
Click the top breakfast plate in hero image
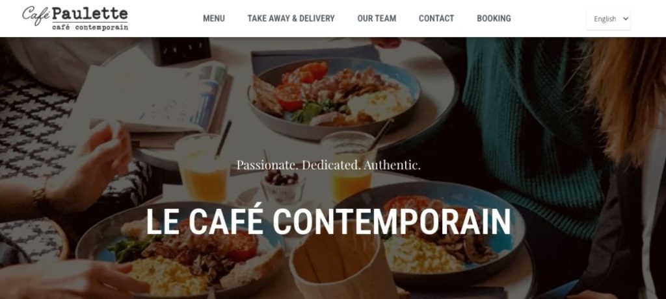click(334, 98)
